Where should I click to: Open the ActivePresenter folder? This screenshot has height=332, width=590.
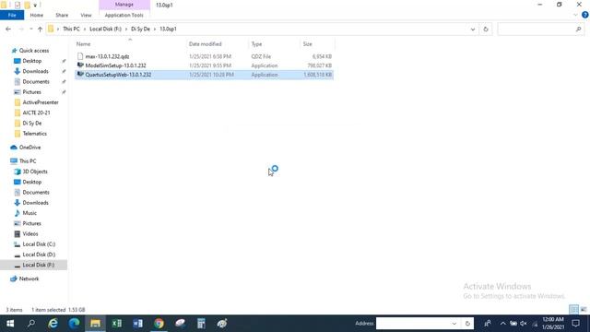coord(41,102)
